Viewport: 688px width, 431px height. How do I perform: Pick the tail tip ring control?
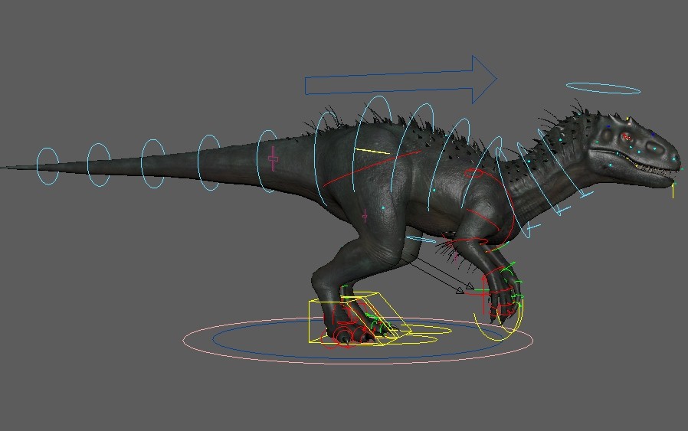48,166
